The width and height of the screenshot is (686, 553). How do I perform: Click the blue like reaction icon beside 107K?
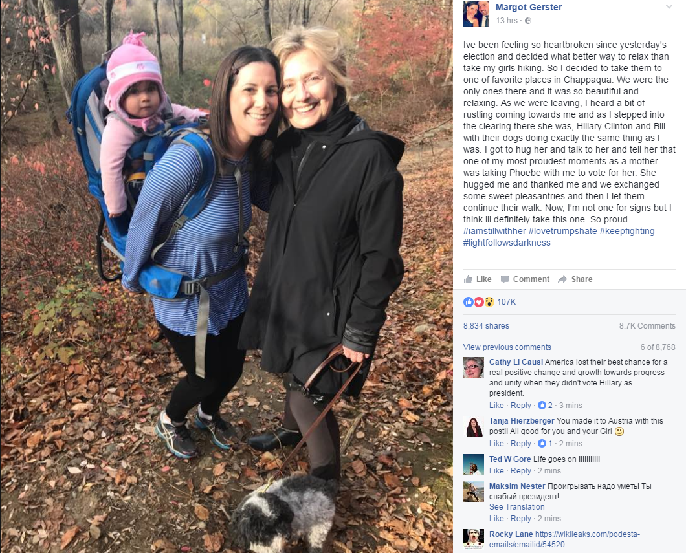click(468, 301)
